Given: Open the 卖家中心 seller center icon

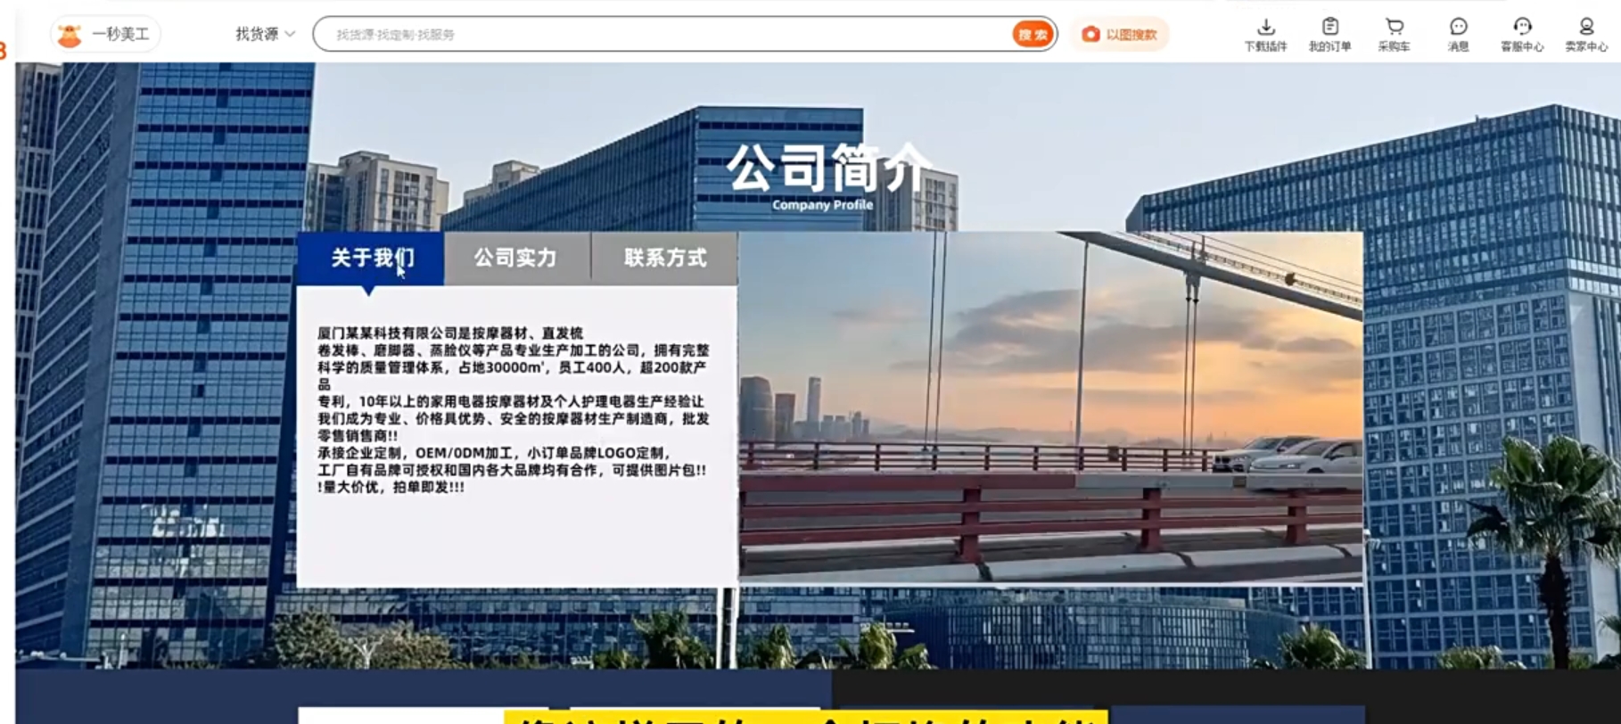Looking at the screenshot, I should (1585, 28).
